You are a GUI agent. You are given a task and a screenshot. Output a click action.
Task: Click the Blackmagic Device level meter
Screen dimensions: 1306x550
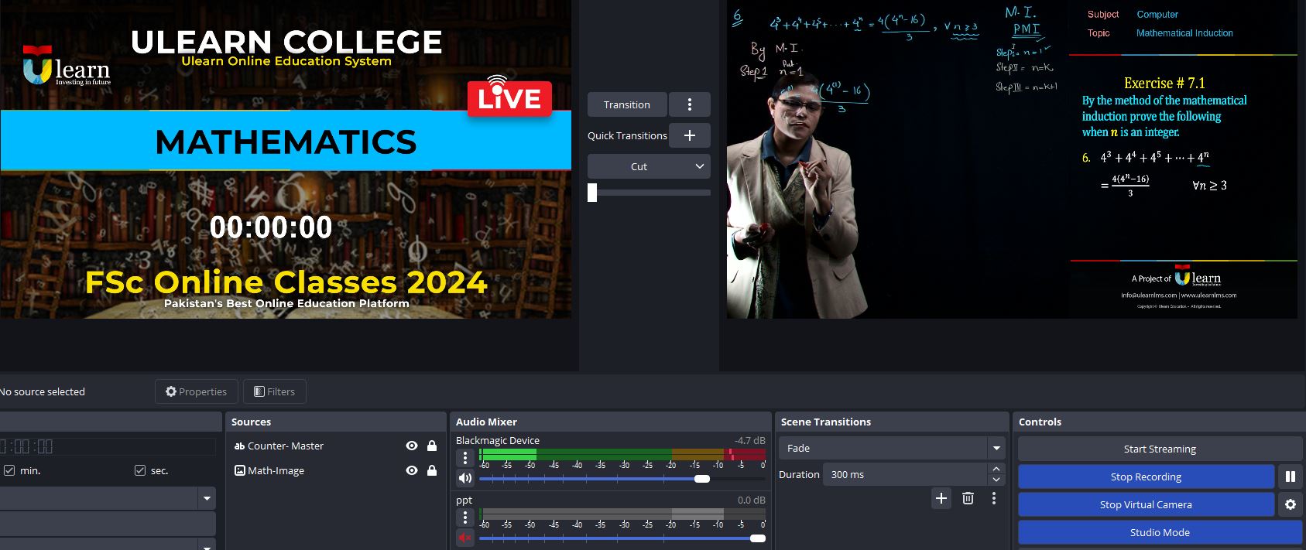[622, 454]
